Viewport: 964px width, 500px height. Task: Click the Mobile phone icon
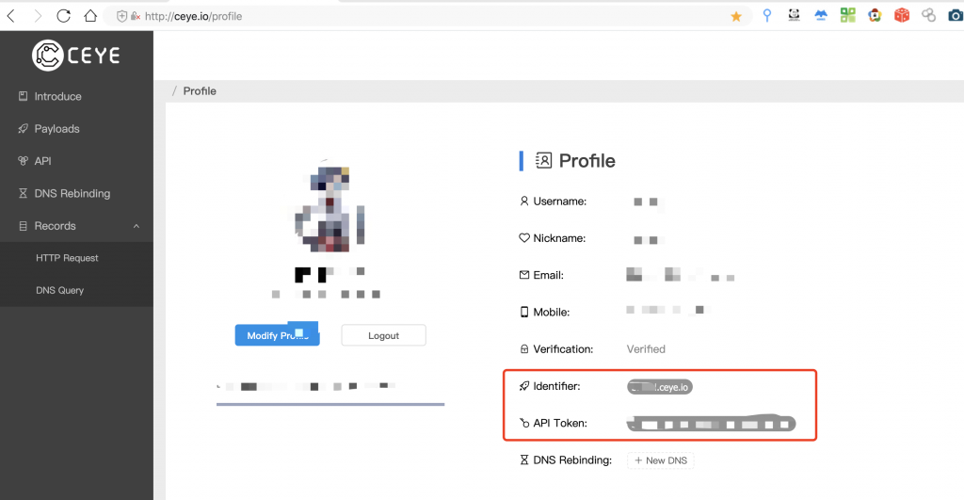pos(523,312)
